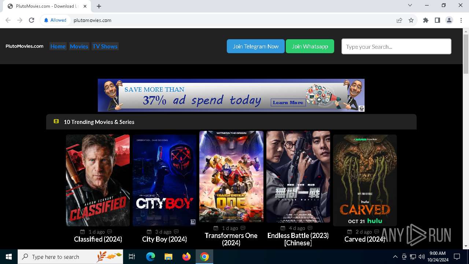Screen dimensions: 469x264
Task: Open the Classified (2024) title link
Action: pos(98,239)
